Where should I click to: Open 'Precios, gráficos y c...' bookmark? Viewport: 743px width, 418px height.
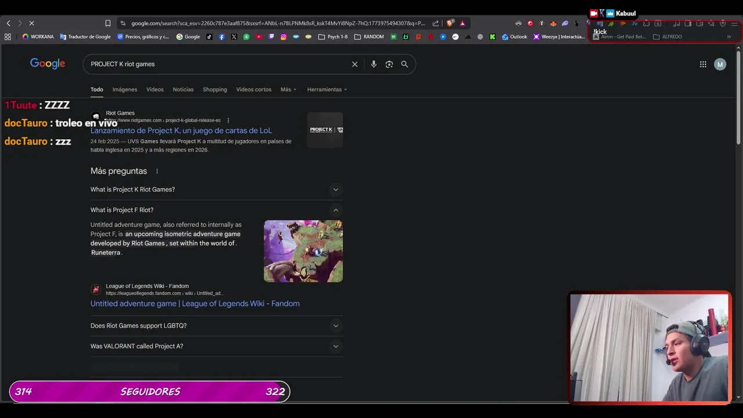click(143, 37)
